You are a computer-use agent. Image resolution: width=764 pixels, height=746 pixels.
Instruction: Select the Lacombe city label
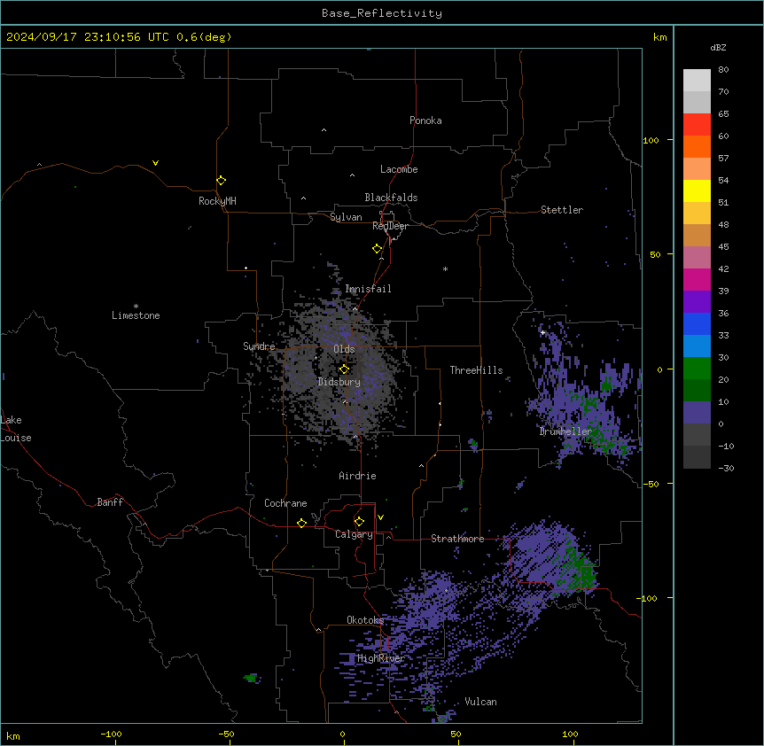399,169
